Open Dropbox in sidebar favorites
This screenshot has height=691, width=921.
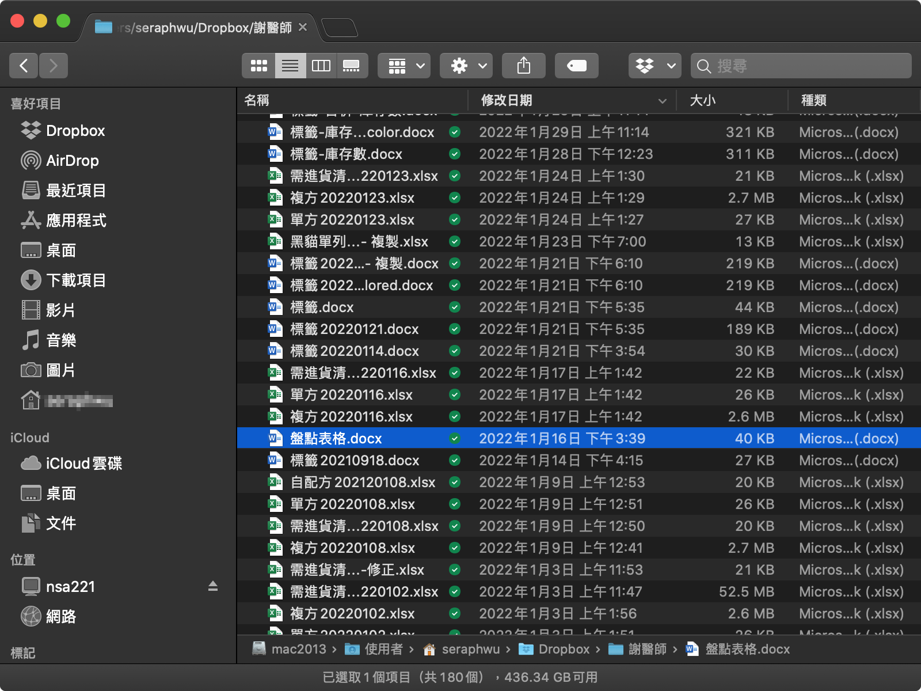tap(75, 131)
